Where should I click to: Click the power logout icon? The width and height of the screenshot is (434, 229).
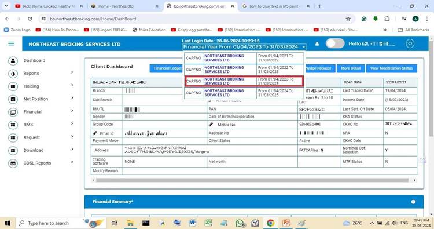click(410, 44)
